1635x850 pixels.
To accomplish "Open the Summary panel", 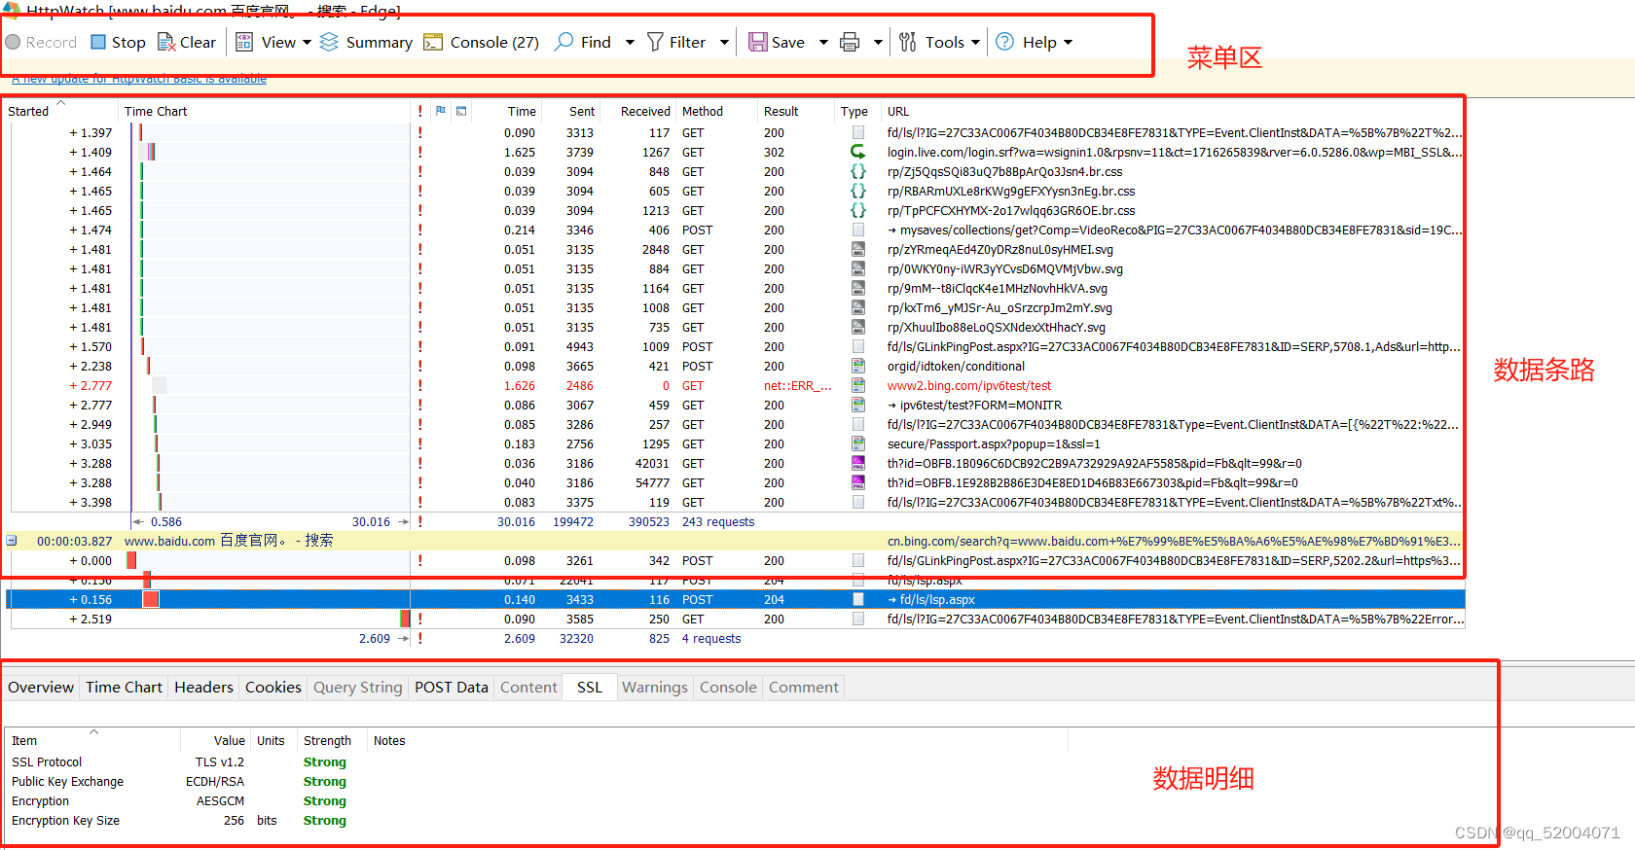I will click(x=366, y=42).
